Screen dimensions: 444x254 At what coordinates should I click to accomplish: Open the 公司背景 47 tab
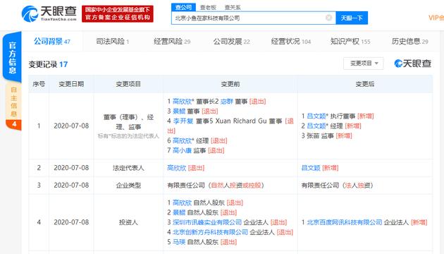click(52, 42)
